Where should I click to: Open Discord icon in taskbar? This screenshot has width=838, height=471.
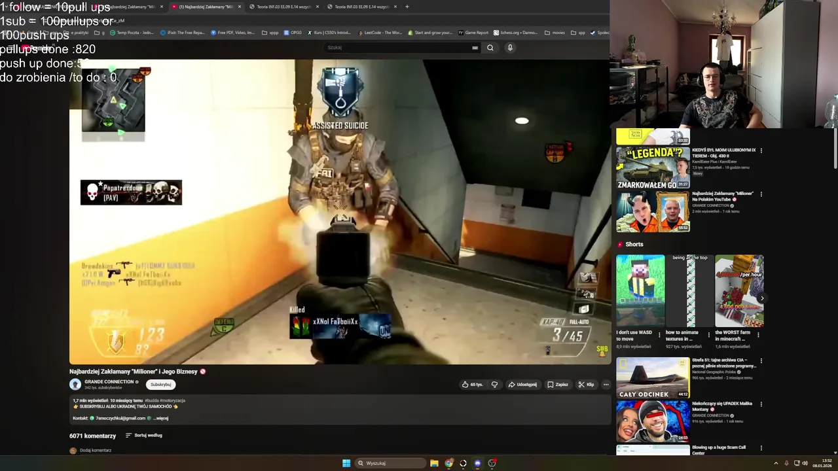click(477, 463)
